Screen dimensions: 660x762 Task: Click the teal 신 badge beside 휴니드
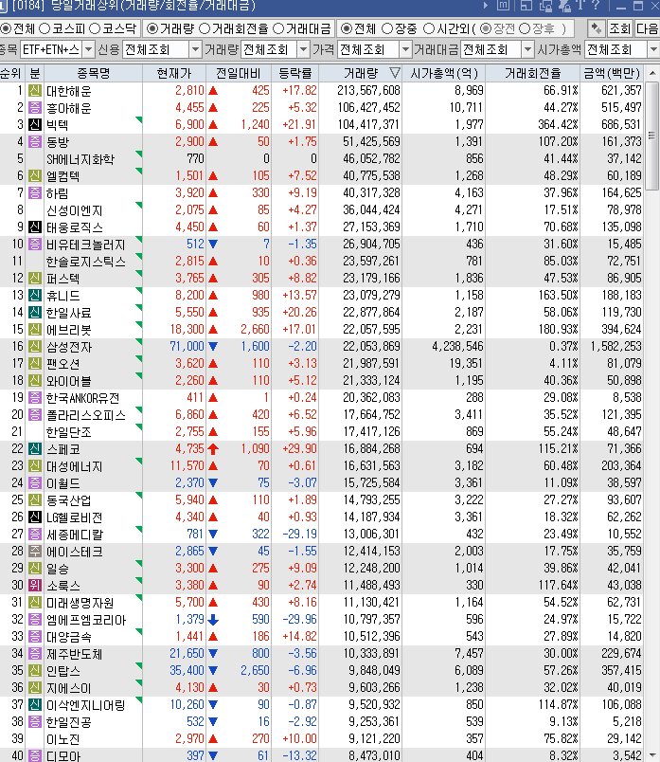[x=34, y=295]
